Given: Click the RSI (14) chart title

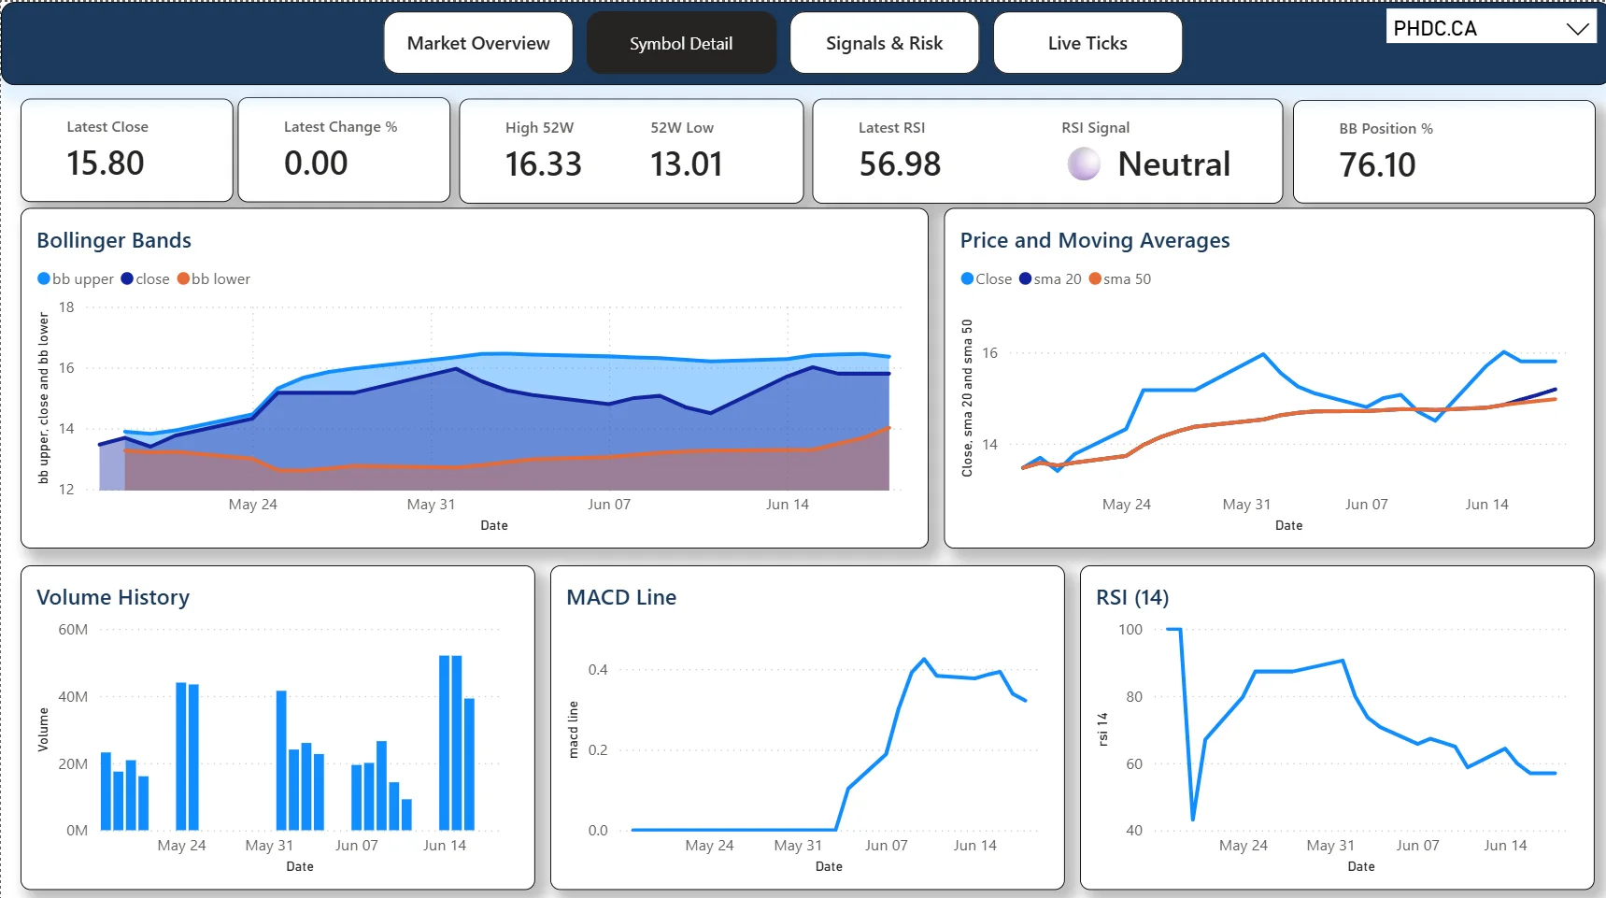Looking at the screenshot, I should point(1132,597).
